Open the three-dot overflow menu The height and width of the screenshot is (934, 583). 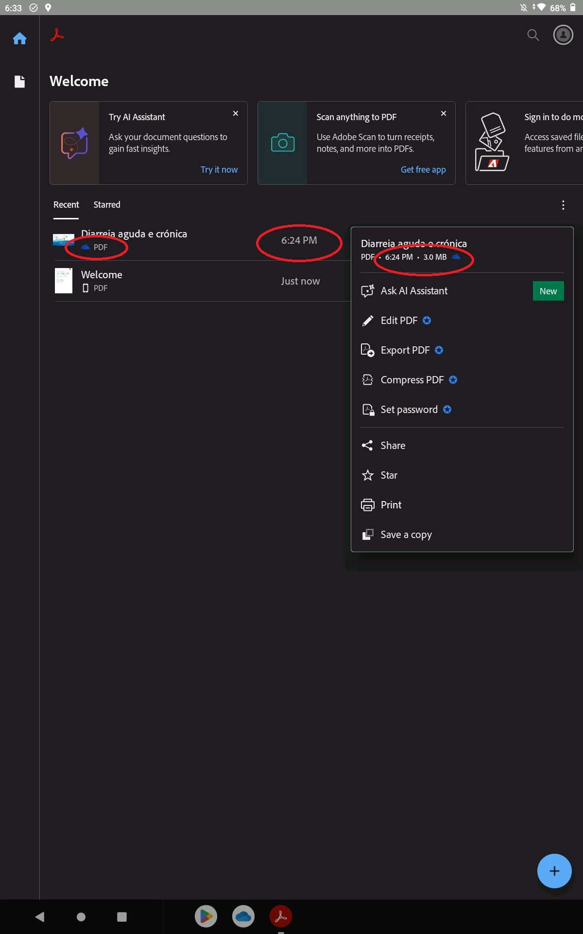tap(563, 205)
